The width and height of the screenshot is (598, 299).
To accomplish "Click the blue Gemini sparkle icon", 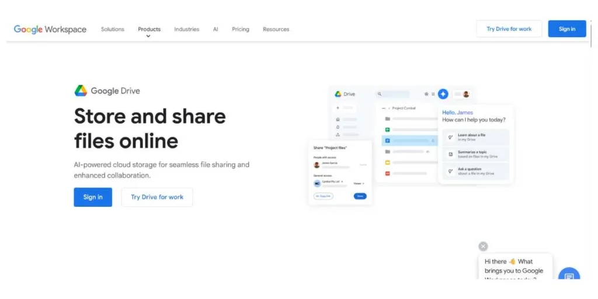I will point(443,94).
